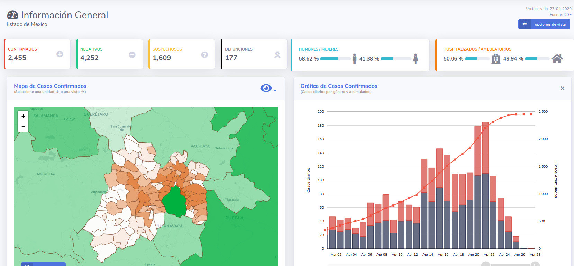Click the male figure icon
This screenshot has width=574, height=266.
(354, 59)
